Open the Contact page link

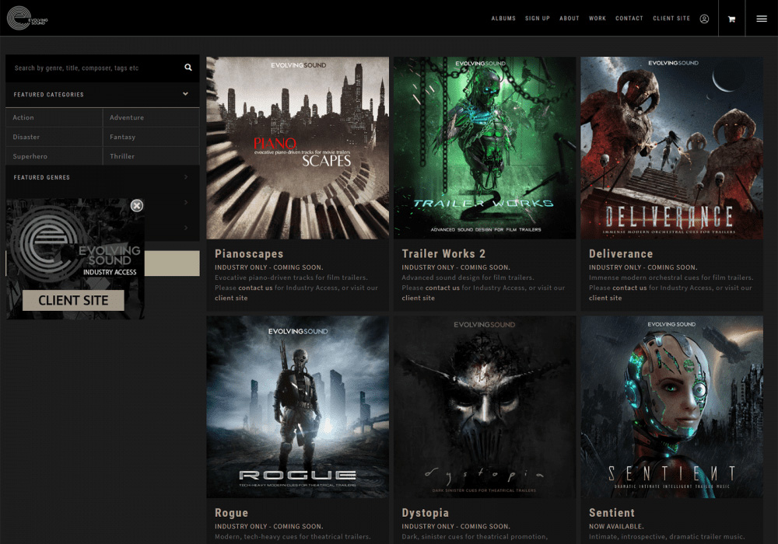[x=629, y=19]
